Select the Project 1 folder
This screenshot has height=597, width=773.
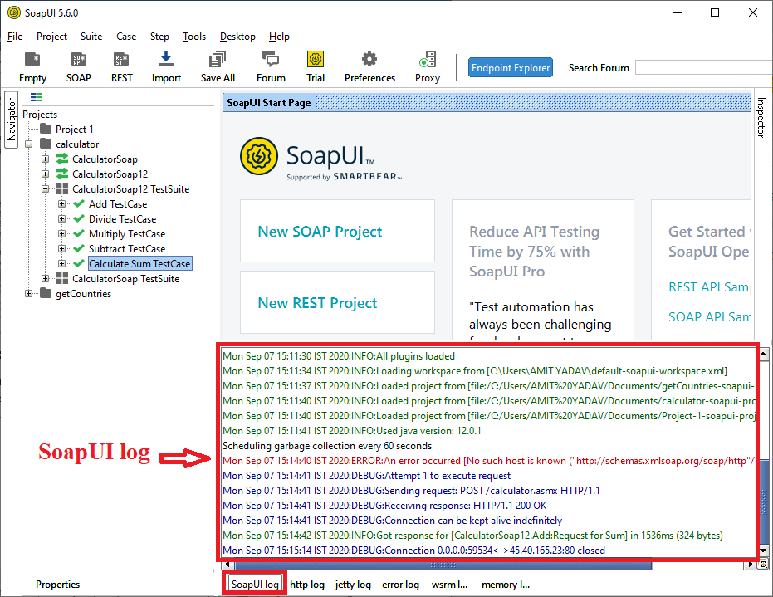[74, 130]
